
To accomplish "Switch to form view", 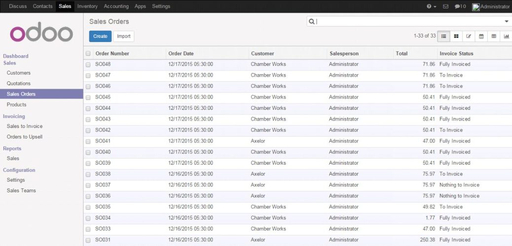I will pyautogui.click(x=469, y=36).
